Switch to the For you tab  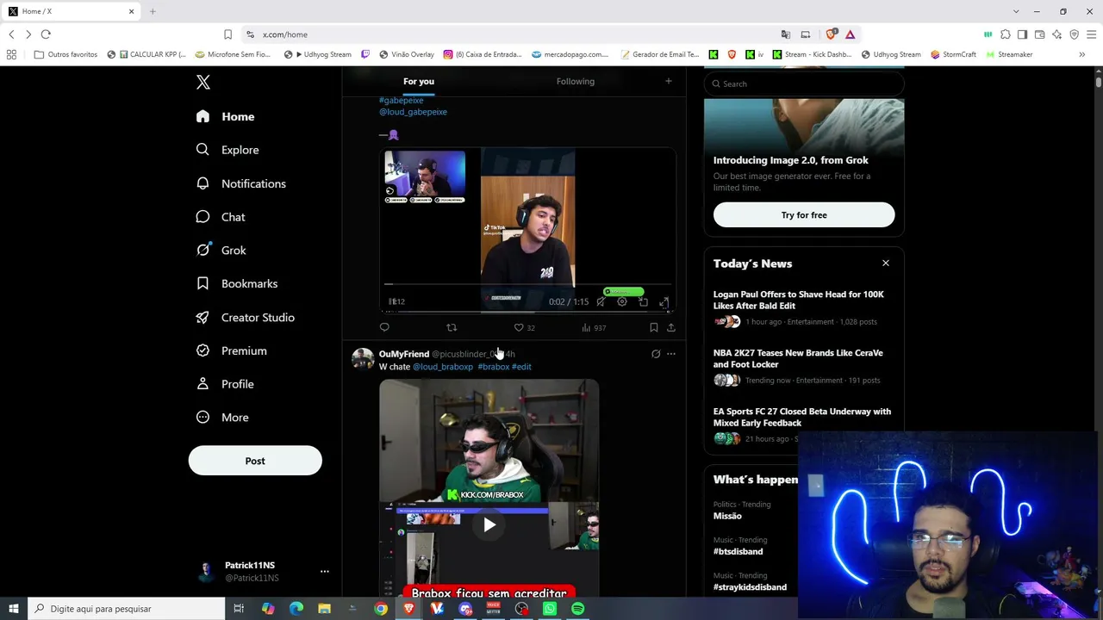pos(419,81)
